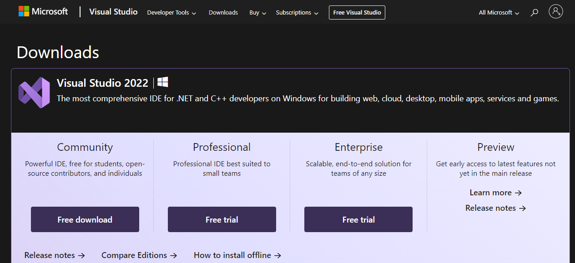Start the Enterprise Free trial

[x=358, y=219]
